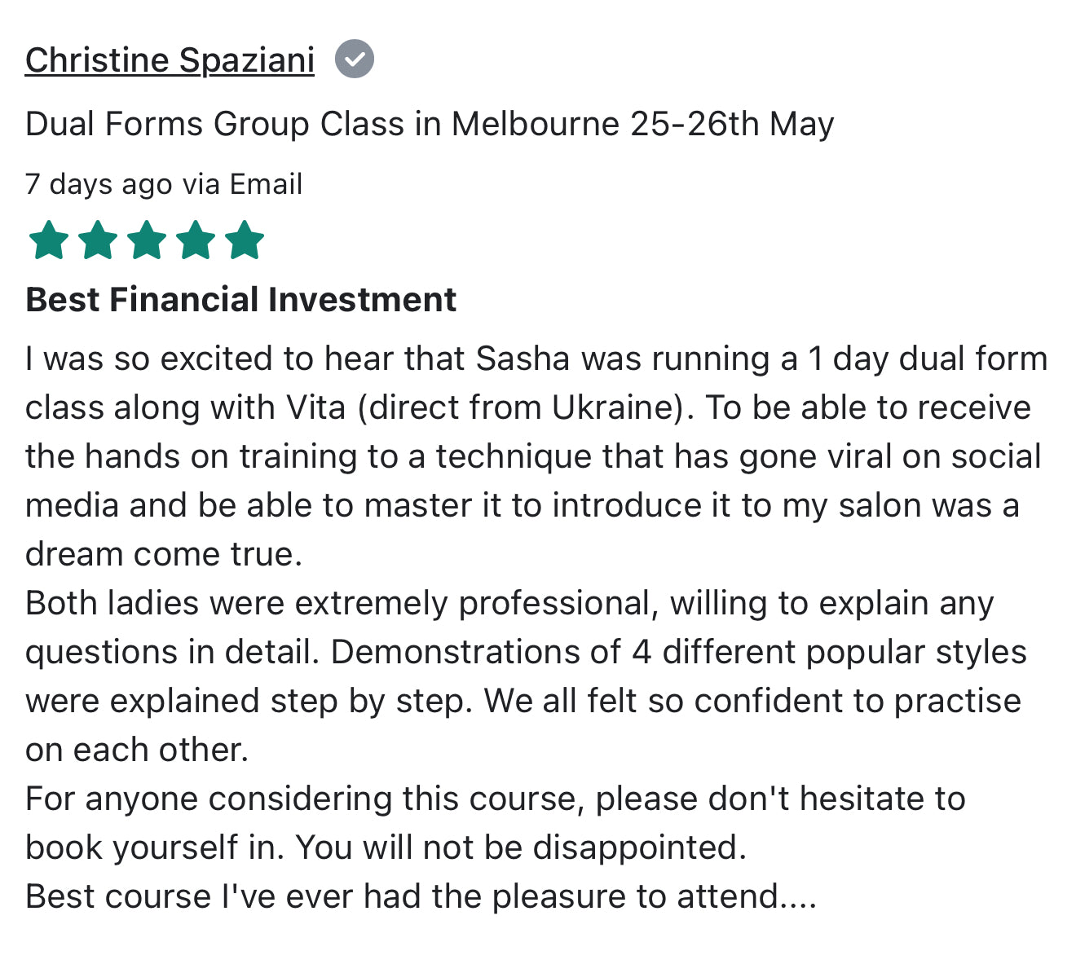Screen dimensions: 1076x964
Task: Click the fourth green rating star
Action: click(x=196, y=240)
